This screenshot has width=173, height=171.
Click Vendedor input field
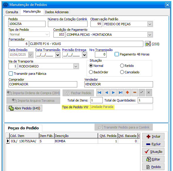[119, 84]
